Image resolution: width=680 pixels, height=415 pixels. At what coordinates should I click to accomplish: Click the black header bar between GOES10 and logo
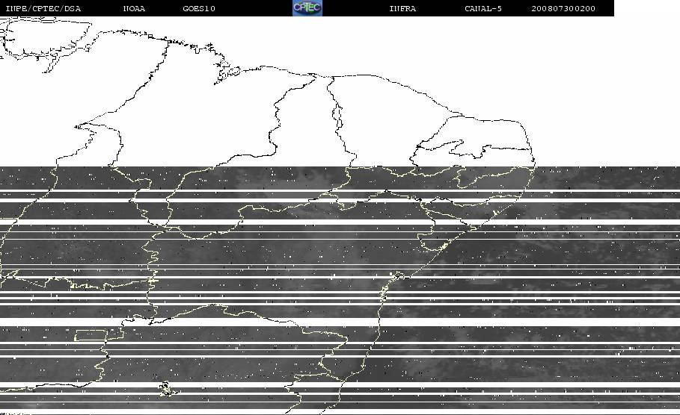254,8
